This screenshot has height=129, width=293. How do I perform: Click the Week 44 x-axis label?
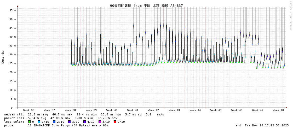tap(195, 110)
